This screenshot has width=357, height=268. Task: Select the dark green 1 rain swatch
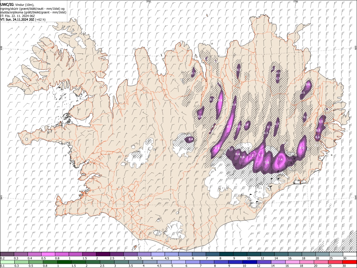coord(64,262)
